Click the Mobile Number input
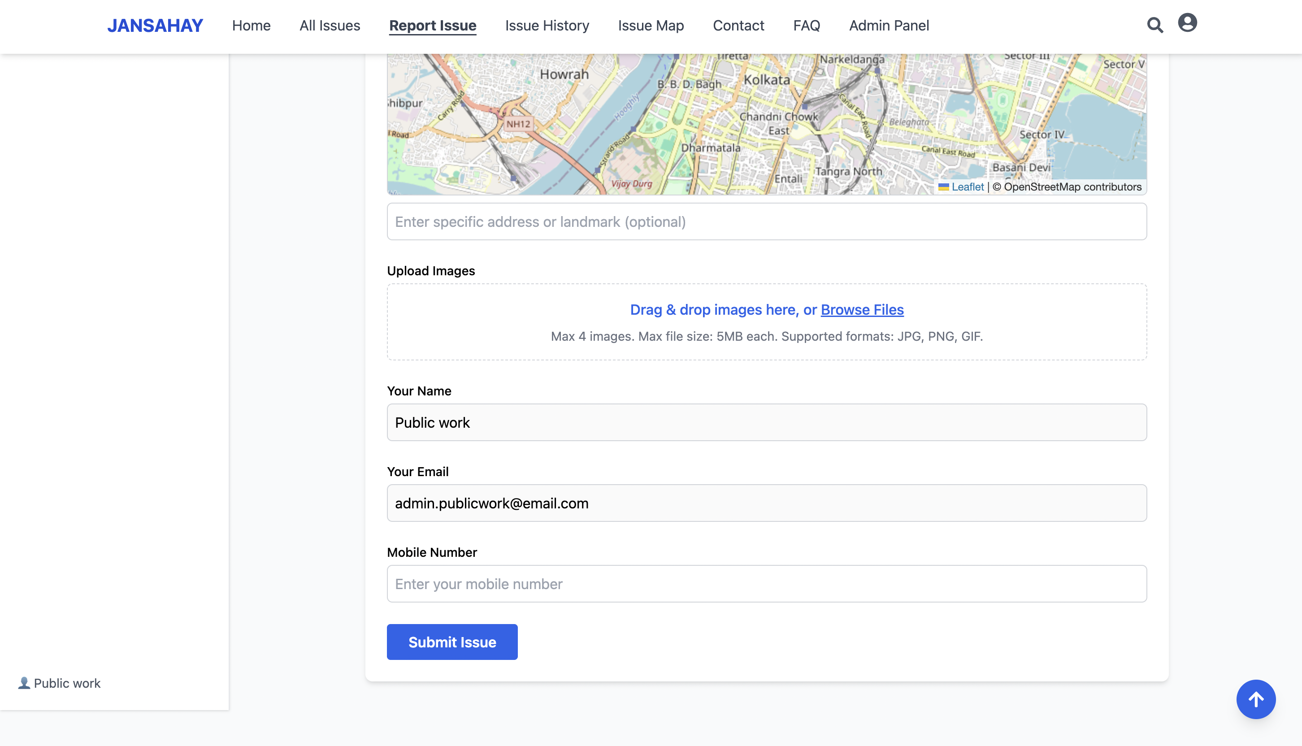 coord(767,584)
